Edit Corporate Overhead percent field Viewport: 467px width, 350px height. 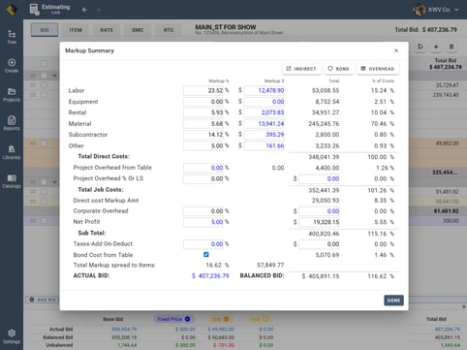(x=203, y=211)
